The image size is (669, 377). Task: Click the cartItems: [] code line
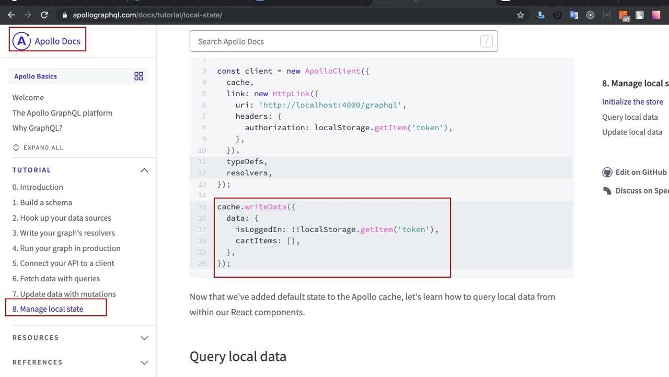click(268, 241)
